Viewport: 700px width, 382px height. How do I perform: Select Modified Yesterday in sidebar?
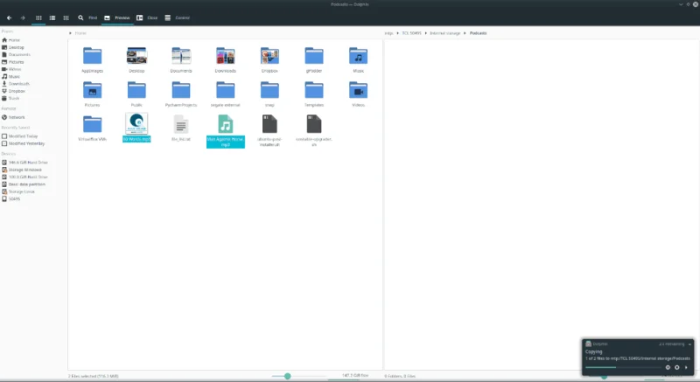24,143
